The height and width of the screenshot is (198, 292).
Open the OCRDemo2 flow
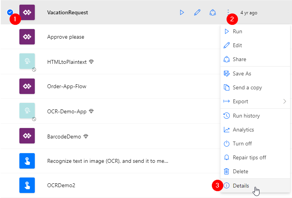click(x=61, y=185)
